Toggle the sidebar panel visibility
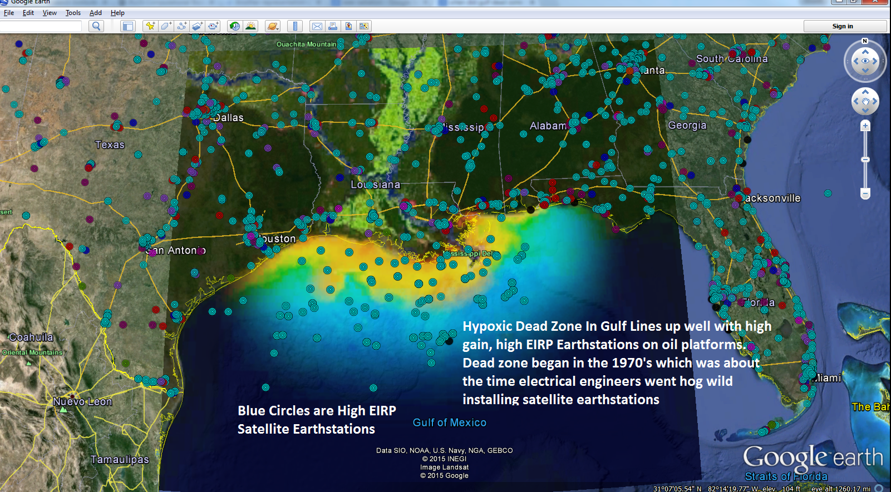The height and width of the screenshot is (492, 891). (128, 26)
